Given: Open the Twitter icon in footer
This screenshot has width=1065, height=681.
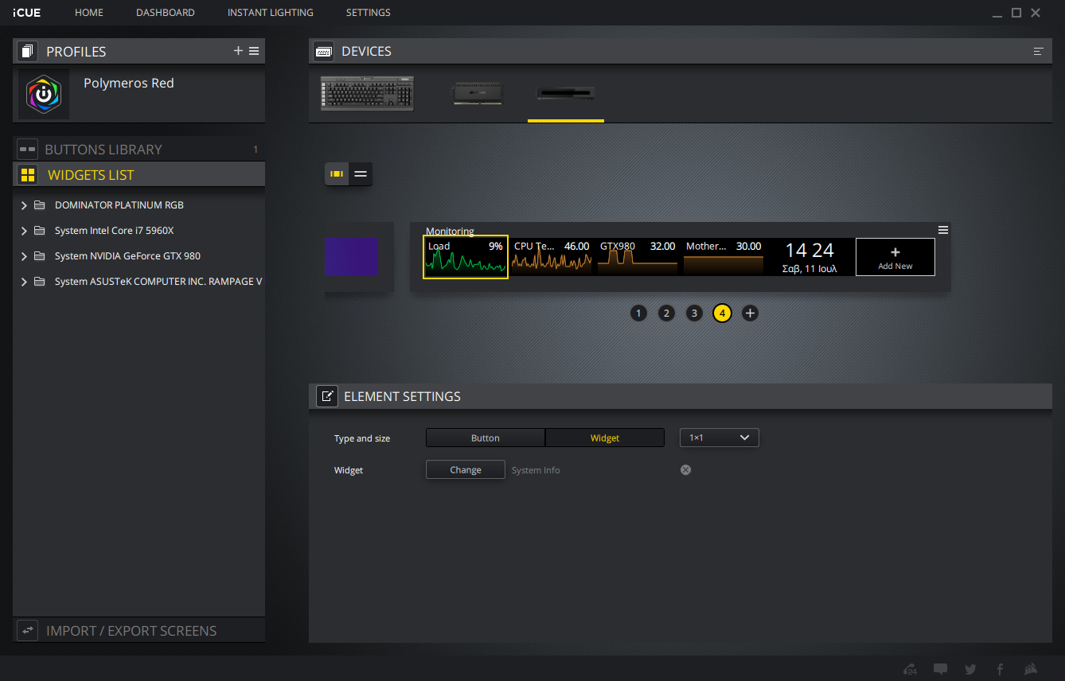Looking at the screenshot, I should pos(970,669).
